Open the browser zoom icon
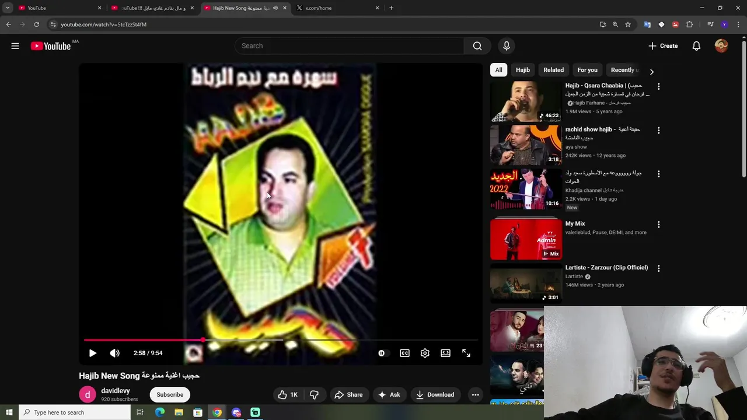 click(615, 24)
